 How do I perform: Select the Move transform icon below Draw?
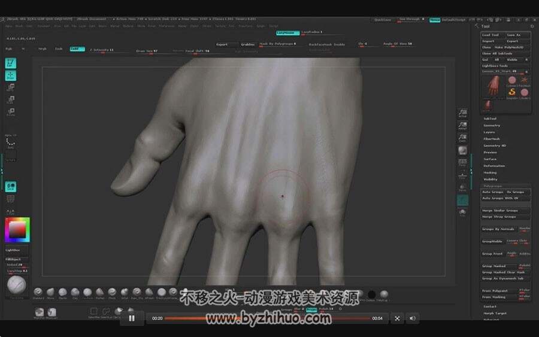[11, 87]
